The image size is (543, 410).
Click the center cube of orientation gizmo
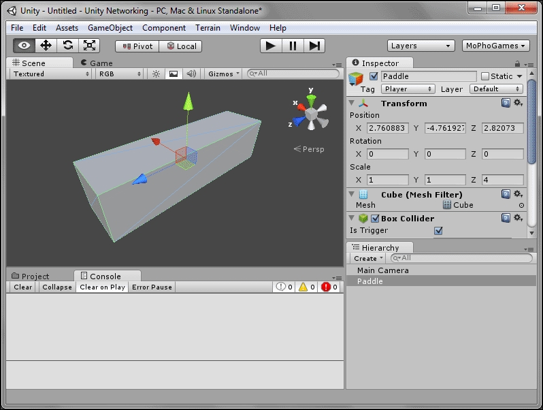coord(312,114)
